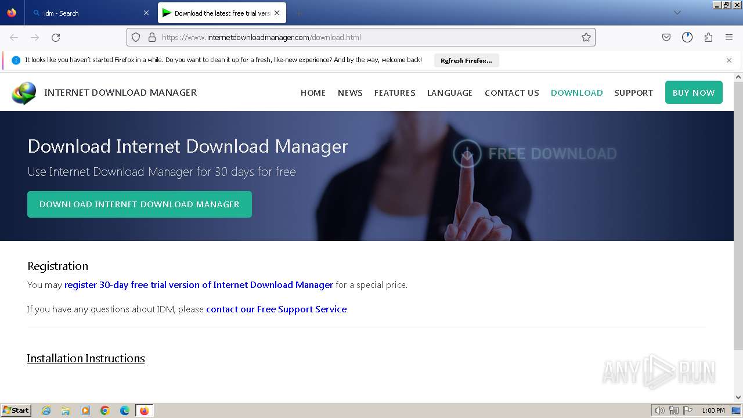The image size is (743, 418).
Task: Click the Installation Instructions heading
Action: [86, 358]
